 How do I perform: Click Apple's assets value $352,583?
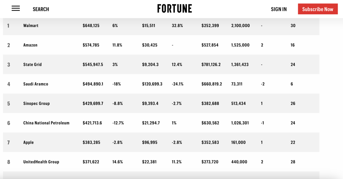click(x=210, y=143)
